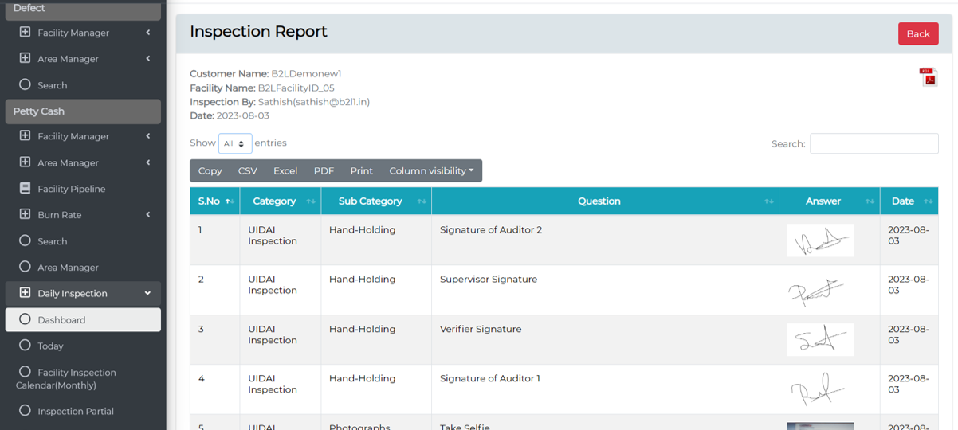958x430 pixels.
Task: Click the Facility Pipeline sidebar icon
Action: [x=25, y=189]
